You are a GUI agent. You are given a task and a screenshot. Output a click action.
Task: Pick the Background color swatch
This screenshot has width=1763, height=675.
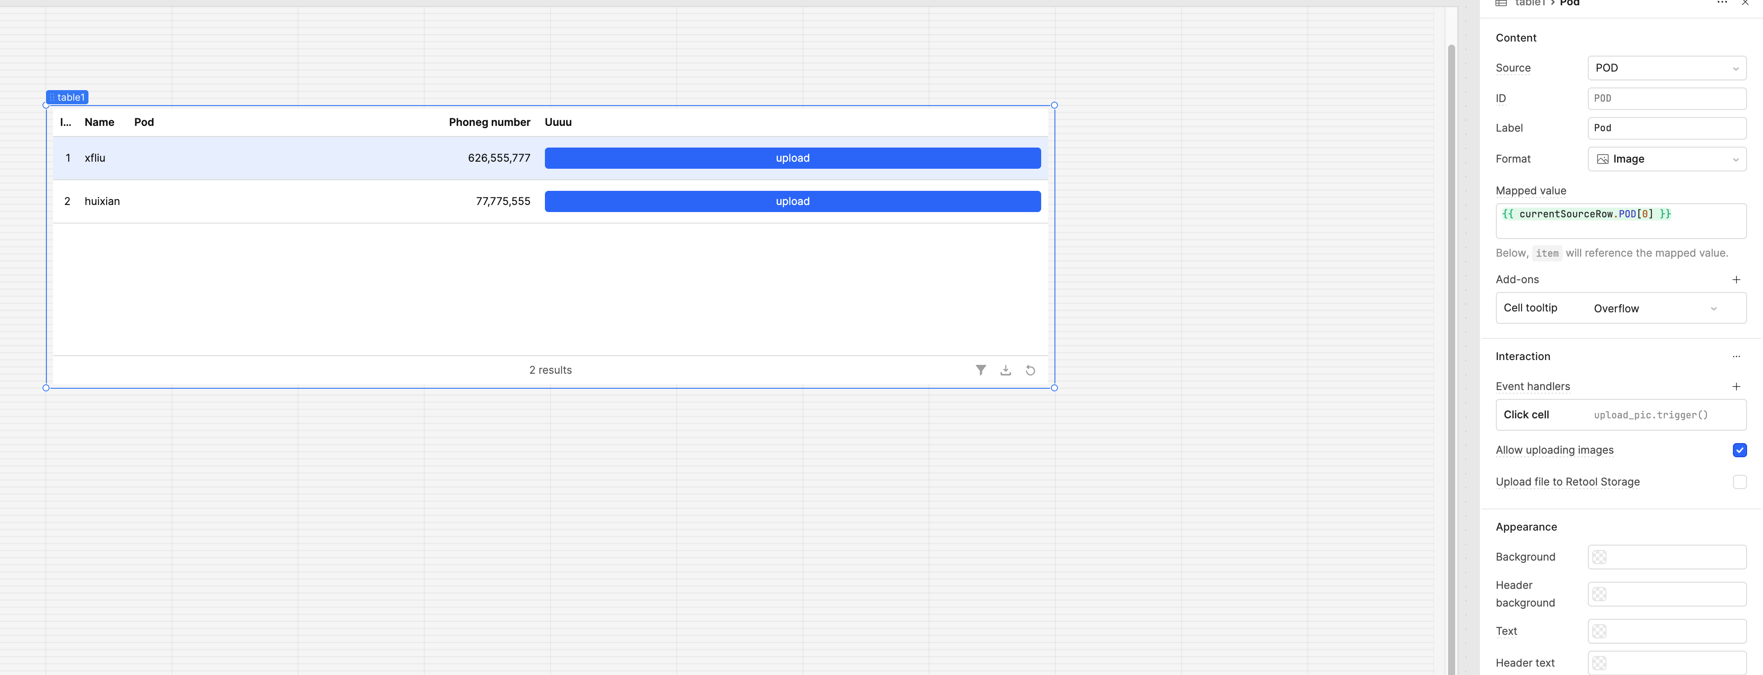1599,557
